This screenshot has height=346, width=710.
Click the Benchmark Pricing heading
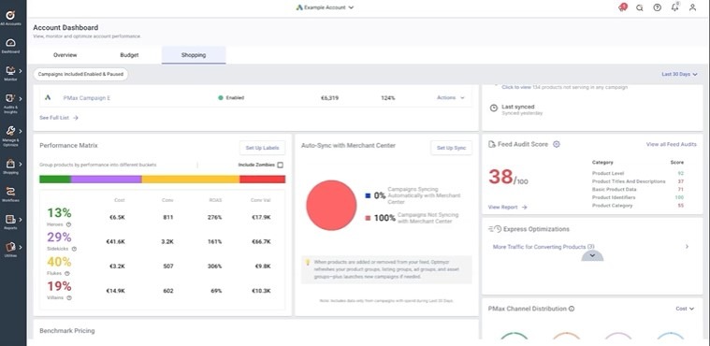coord(67,331)
